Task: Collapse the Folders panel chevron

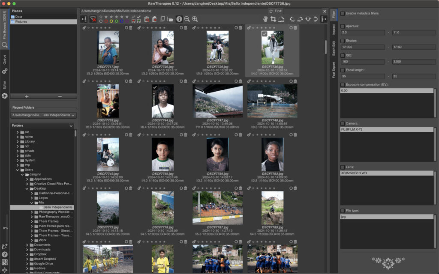Action: tap(71, 126)
